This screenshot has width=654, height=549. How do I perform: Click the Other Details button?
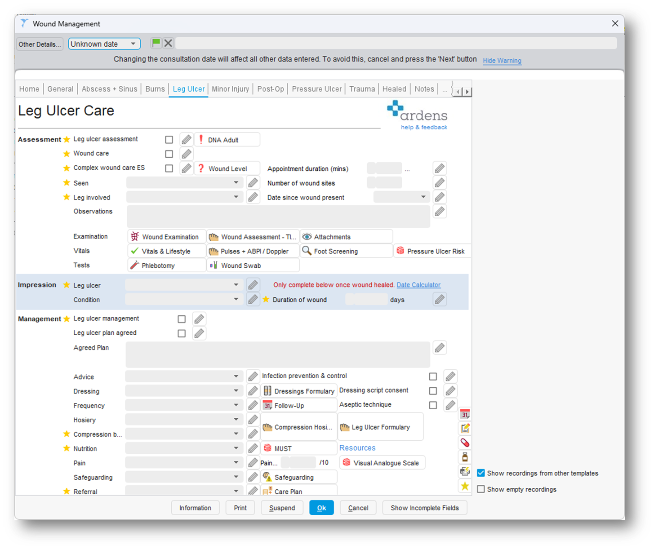point(40,44)
